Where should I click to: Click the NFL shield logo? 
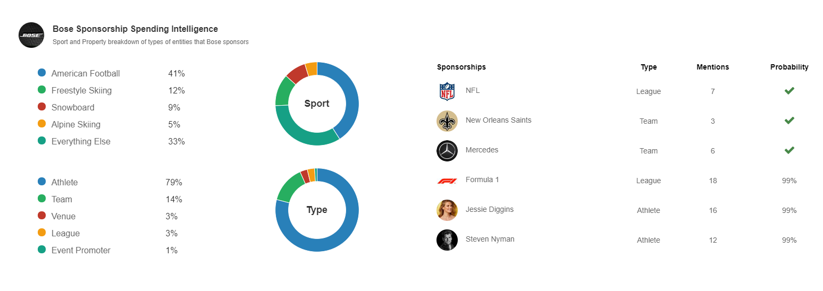[x=447, y=91]
